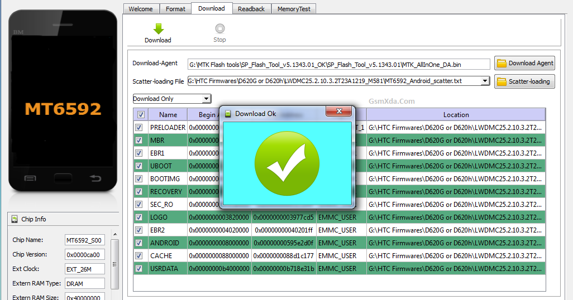The height and width of the screenshot is (300, 573).
Task: Select the Download tab
Action: (x=212, y=8)
